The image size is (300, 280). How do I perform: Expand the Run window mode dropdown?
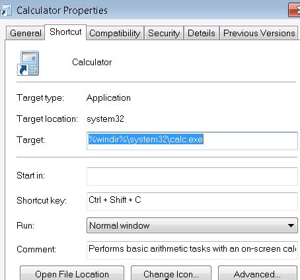tap(192, 225)
